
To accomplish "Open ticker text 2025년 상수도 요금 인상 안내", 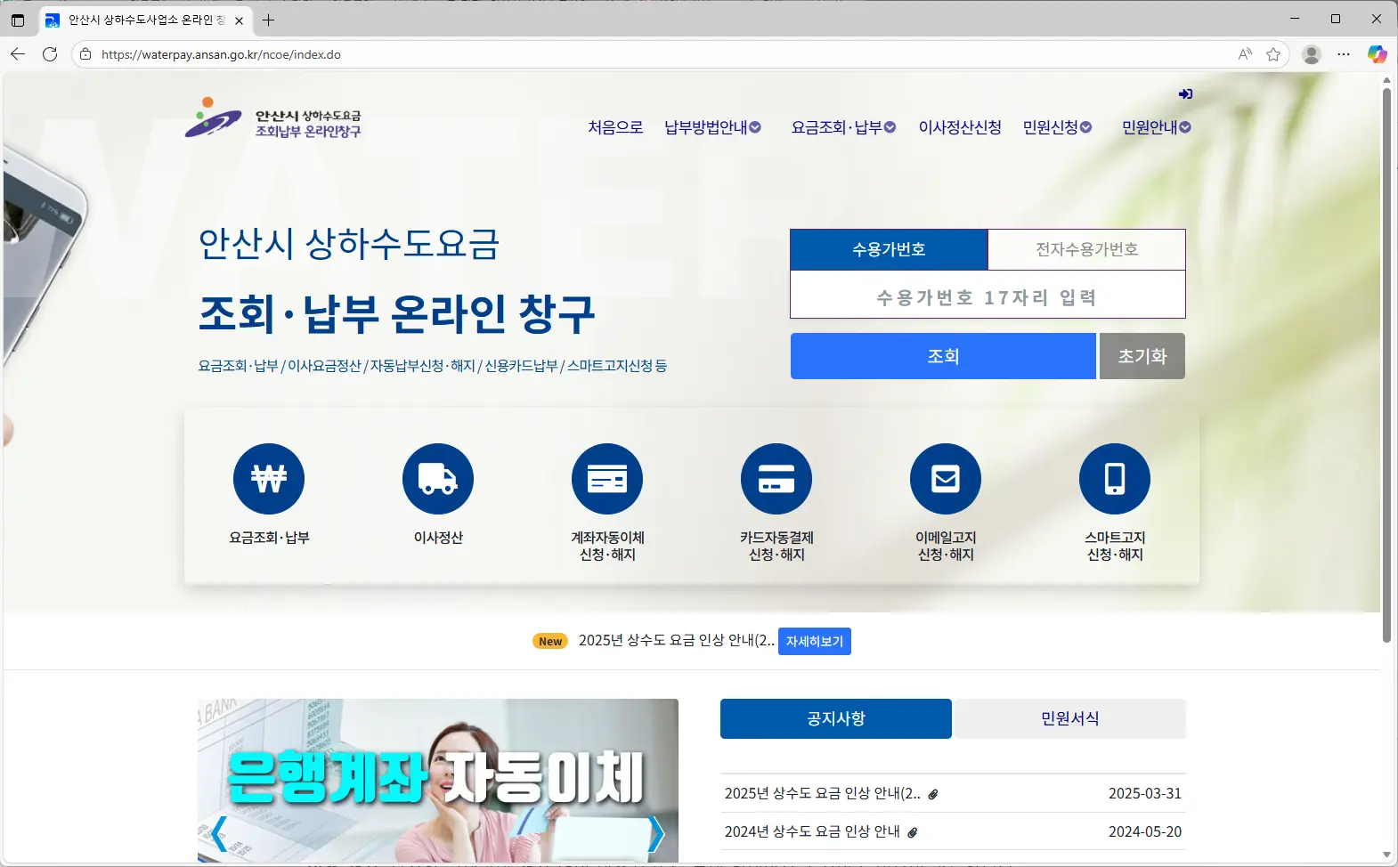I will 677,640.
